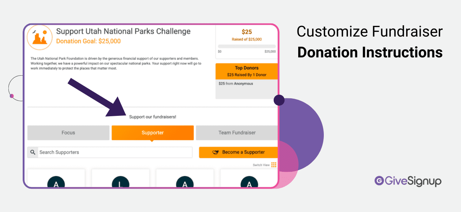Switch to the Team Fundraiser tab
The image size is (461, 212).
237,133
